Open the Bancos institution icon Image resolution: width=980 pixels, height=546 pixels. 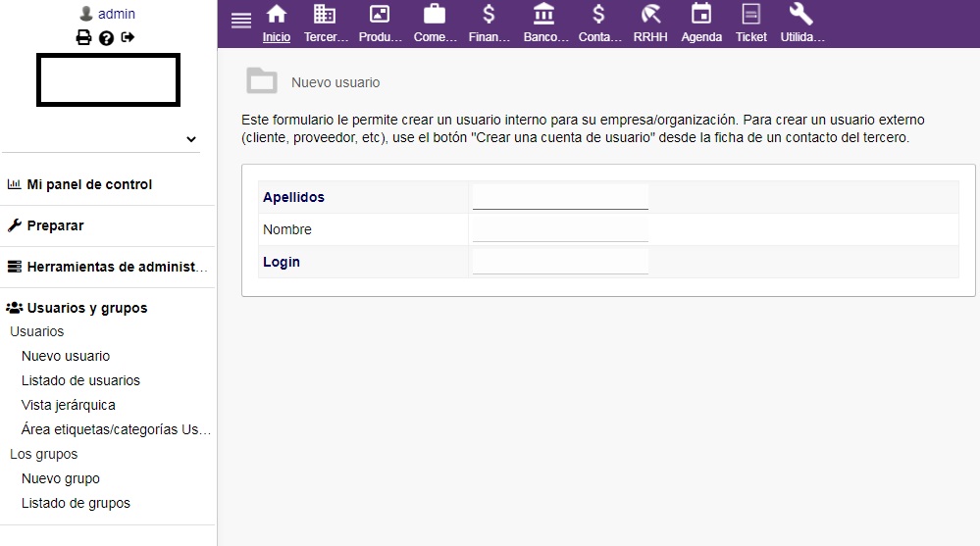point(543,14)
